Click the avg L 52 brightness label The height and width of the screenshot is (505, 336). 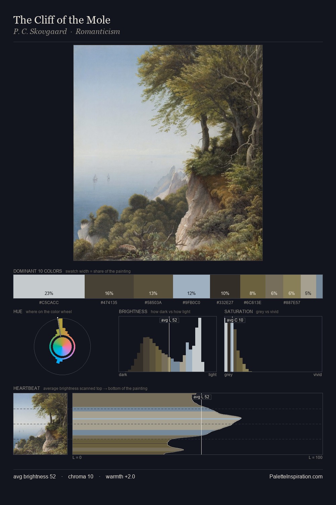tap(169, 320)
